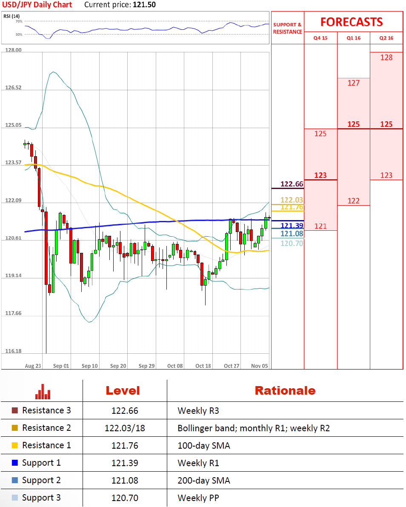Click the Rationale column header
The width and height of the screenshot is (406, 507).
point(285,391)
